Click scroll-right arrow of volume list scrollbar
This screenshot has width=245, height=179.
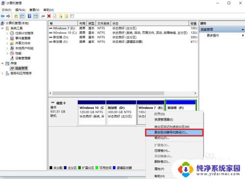click(x=195, y=93)
